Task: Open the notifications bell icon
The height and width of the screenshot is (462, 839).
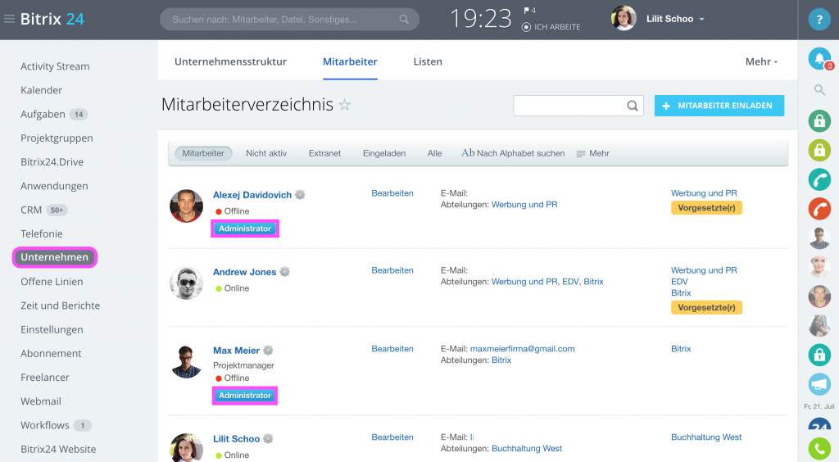Action: [819, 58]
